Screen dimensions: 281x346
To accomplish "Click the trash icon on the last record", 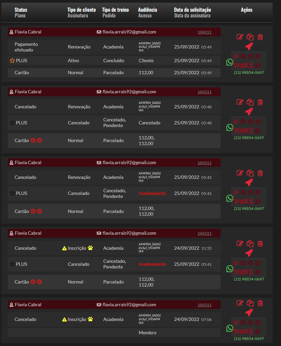I will coord(260,303).
